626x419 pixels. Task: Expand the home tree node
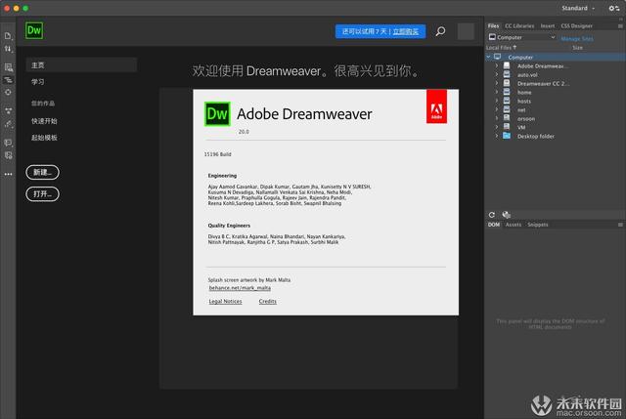497,92
